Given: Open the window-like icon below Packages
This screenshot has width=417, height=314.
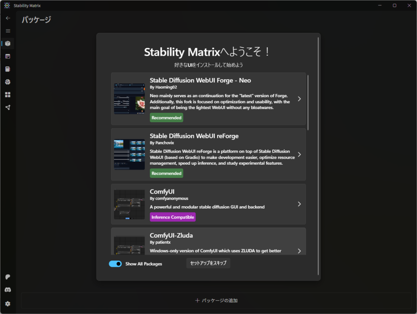Looking at the screenshot, I should 8,57.
